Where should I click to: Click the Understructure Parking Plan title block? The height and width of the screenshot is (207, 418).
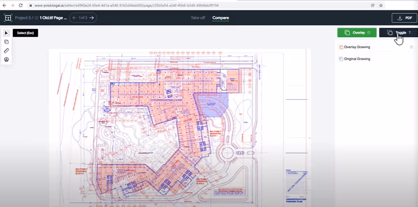click(296, 200)
